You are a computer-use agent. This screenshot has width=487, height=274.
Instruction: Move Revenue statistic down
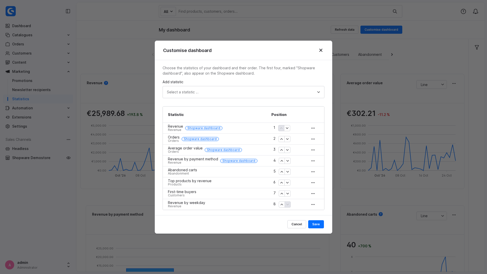coord(287,128)
